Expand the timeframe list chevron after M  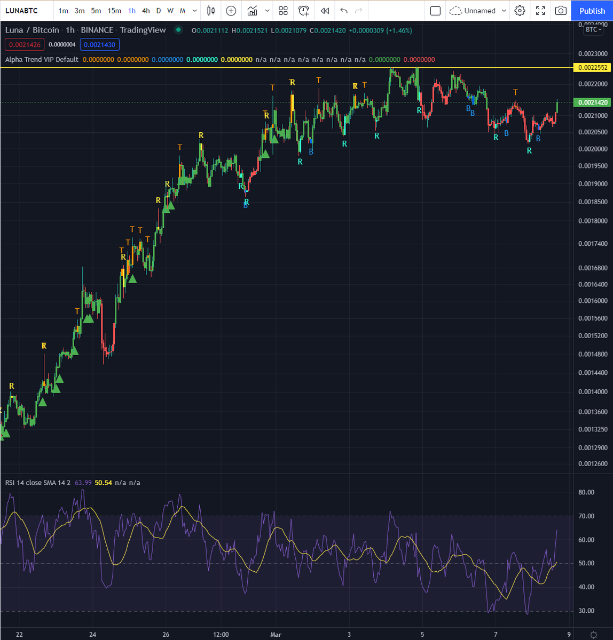tap(195, 11)
